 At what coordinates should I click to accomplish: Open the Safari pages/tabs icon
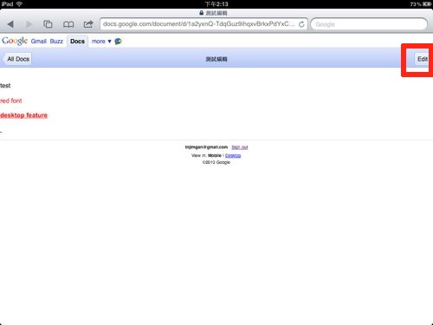[48, 24]
